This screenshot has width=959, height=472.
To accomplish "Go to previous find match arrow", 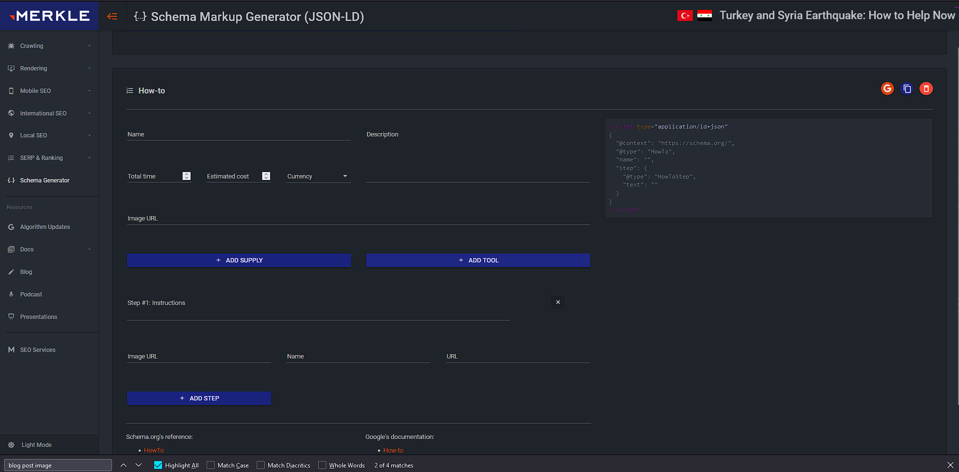I will tap(124, 465).
